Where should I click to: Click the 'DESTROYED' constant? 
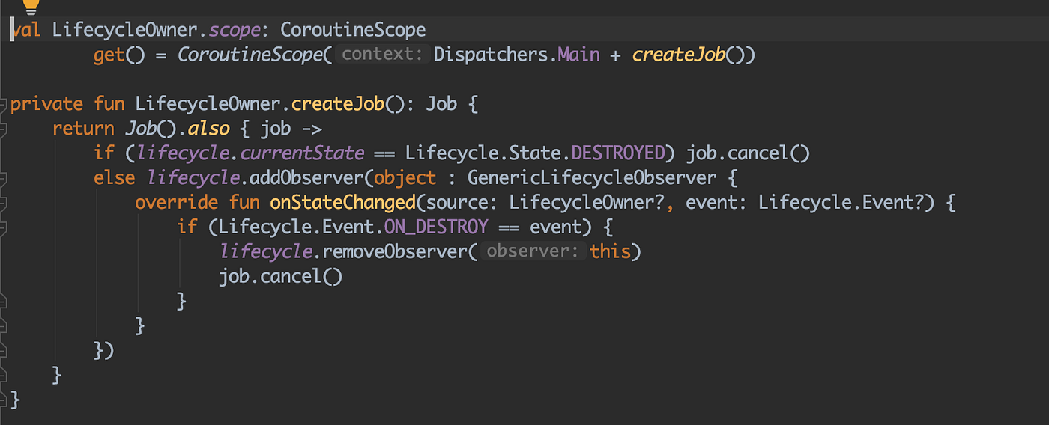tap(618, 153)
